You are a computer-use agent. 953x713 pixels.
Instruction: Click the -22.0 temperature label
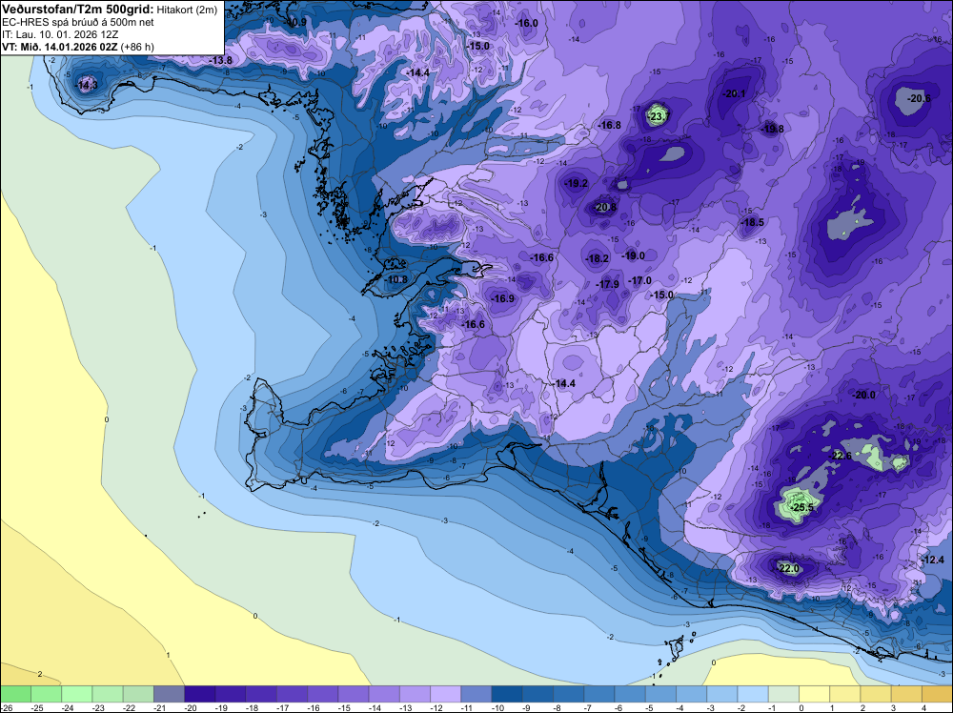(788, 568)
